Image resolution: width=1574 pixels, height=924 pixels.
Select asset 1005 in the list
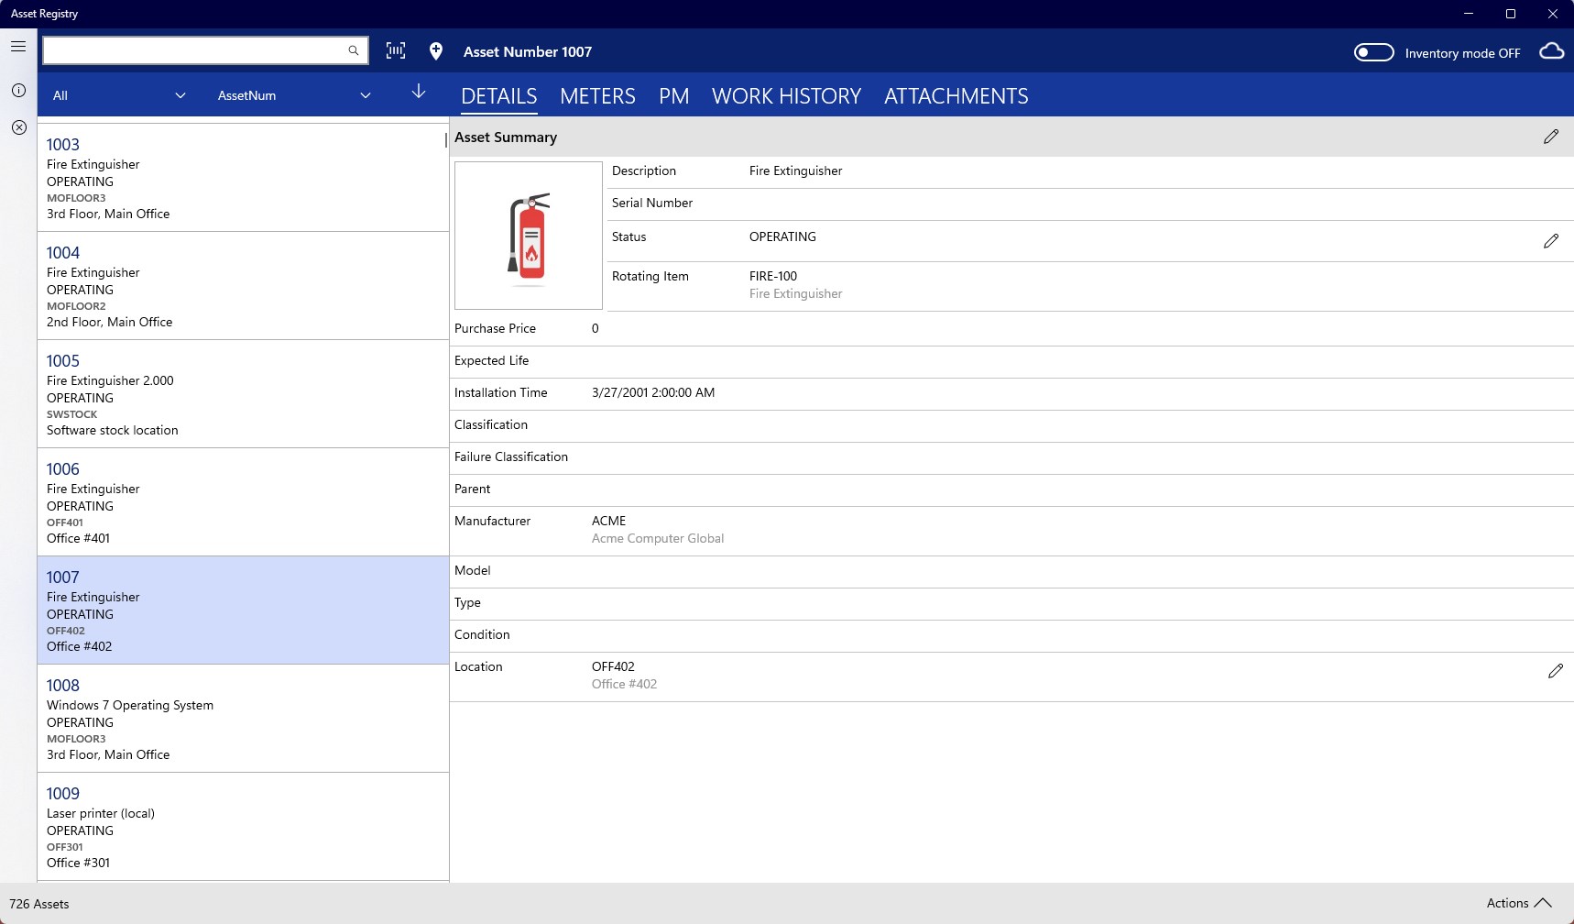[x=243, y=394]
